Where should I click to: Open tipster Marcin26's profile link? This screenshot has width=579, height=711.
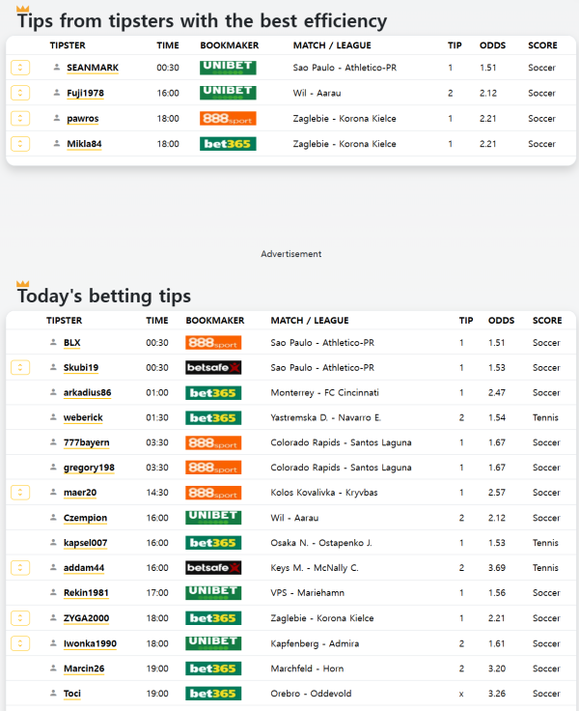click(83, 668)
